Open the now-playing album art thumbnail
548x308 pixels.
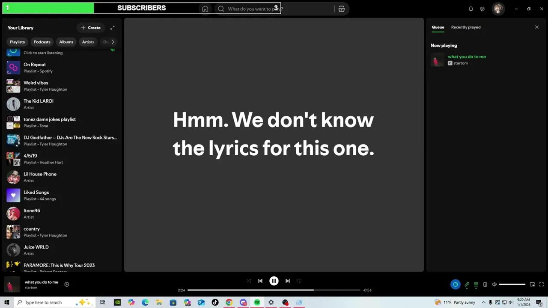[x=12, y=284]
